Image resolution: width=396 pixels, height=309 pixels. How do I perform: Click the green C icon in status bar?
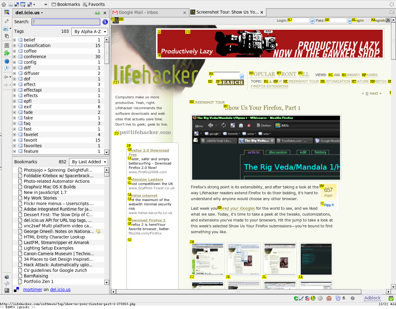(x=296, y=298)
